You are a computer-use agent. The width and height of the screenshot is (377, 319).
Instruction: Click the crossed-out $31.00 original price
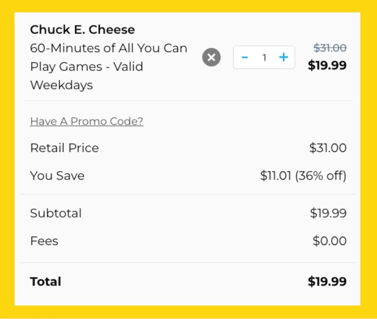point(330,48)
